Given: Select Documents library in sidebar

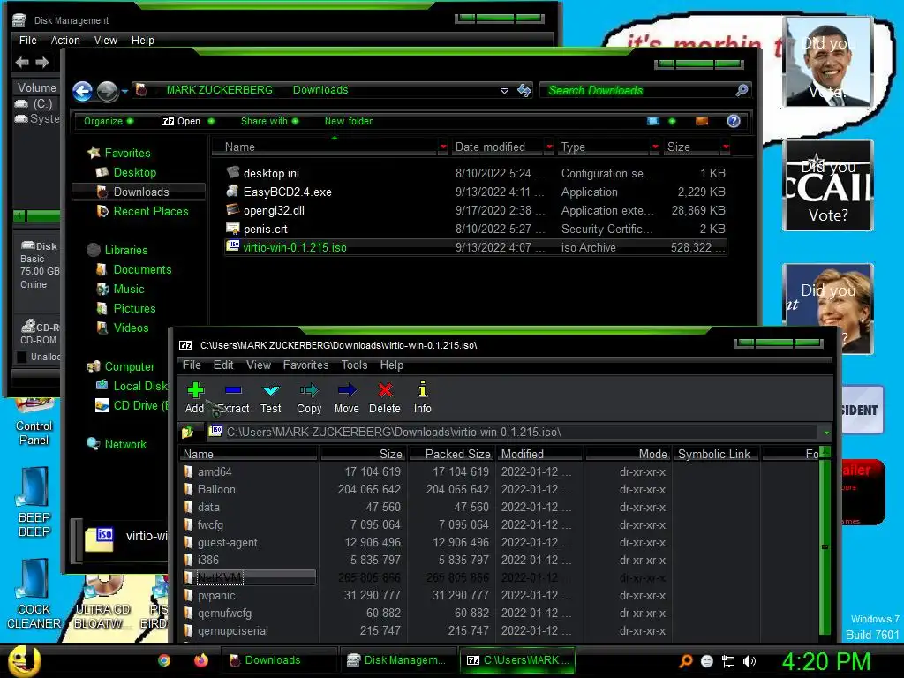Looking at the screenshot, I should 142,269.
